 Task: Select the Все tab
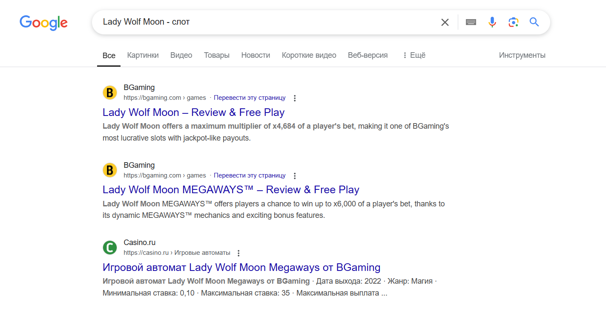pos(109,55)
